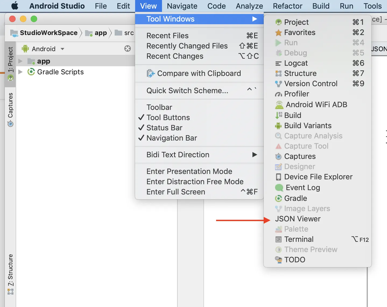Expand the app module tree node
The width and height of the screenshot is (387, 307).
[x=20, y=61]
